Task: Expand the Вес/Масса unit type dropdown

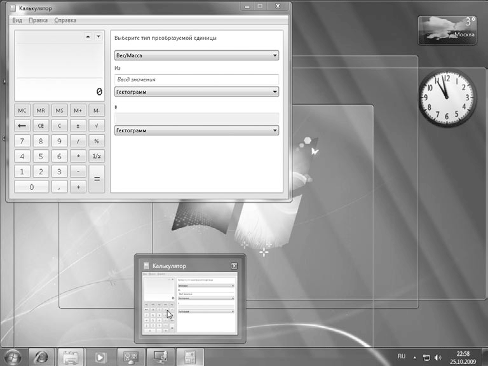Action: point(196,56)
